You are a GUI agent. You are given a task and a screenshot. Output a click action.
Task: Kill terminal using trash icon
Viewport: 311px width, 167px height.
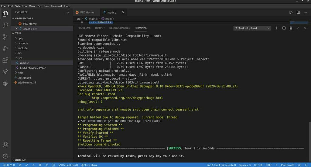coord(291,28)
